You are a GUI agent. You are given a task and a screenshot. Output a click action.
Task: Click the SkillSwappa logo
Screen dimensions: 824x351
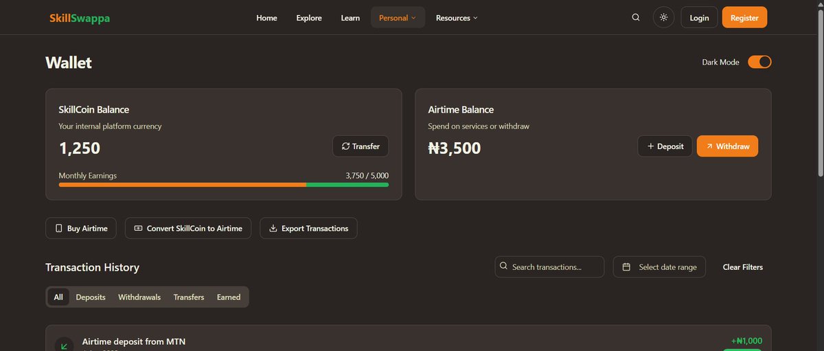coord(80,18)
